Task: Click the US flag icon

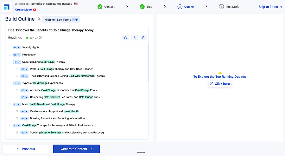Action: coord(76,4)
